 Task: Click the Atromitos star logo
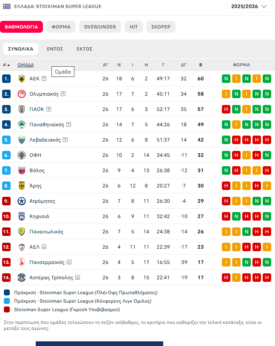coord(21,201)
